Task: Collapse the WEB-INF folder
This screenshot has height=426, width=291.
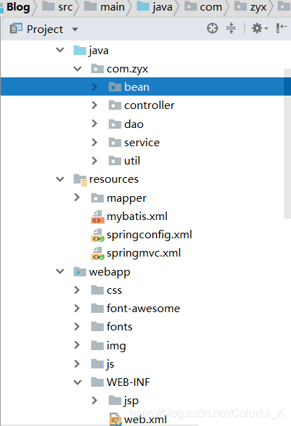Action: (78, 382)
